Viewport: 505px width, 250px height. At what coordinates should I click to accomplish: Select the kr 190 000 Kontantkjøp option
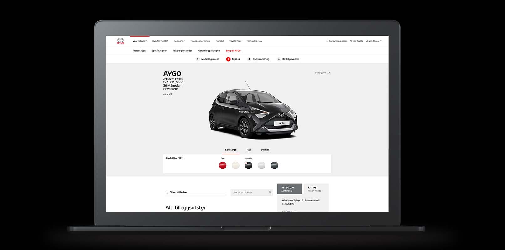290,189
